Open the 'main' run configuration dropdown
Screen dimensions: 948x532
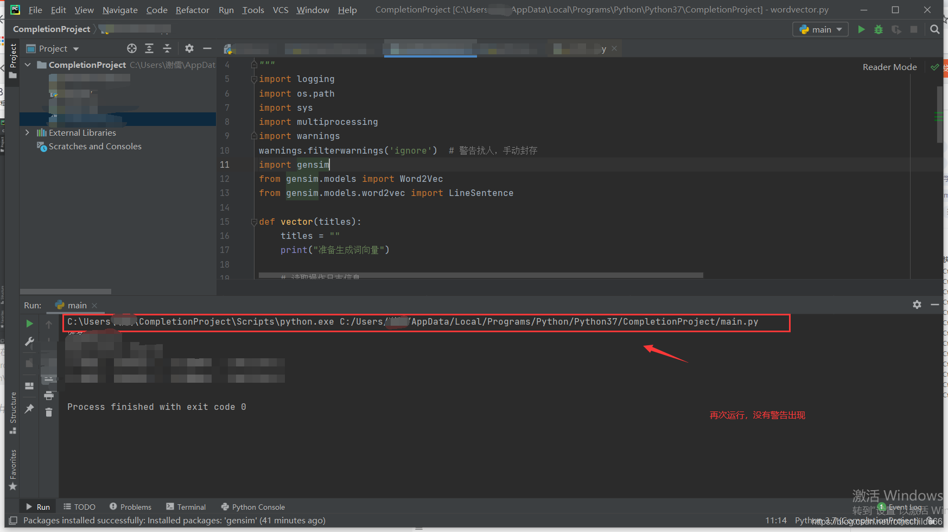point(820,29)
